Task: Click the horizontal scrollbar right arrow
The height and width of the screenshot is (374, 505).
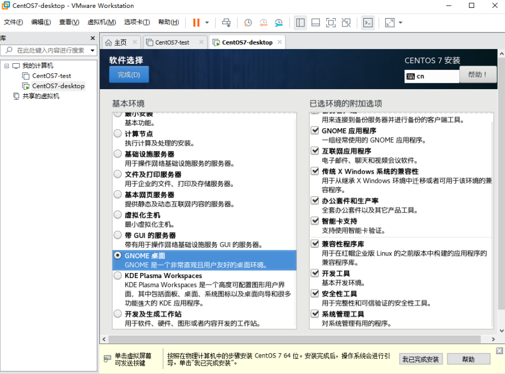Action: [x=493, y=339]
